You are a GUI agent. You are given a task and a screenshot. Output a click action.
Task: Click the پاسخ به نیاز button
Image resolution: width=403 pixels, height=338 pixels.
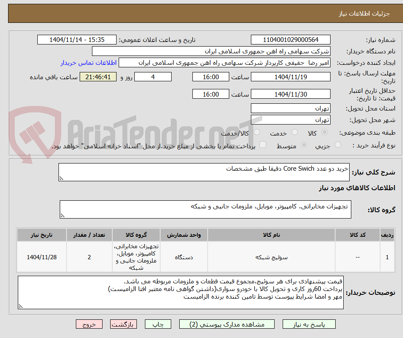click(309, 324)
